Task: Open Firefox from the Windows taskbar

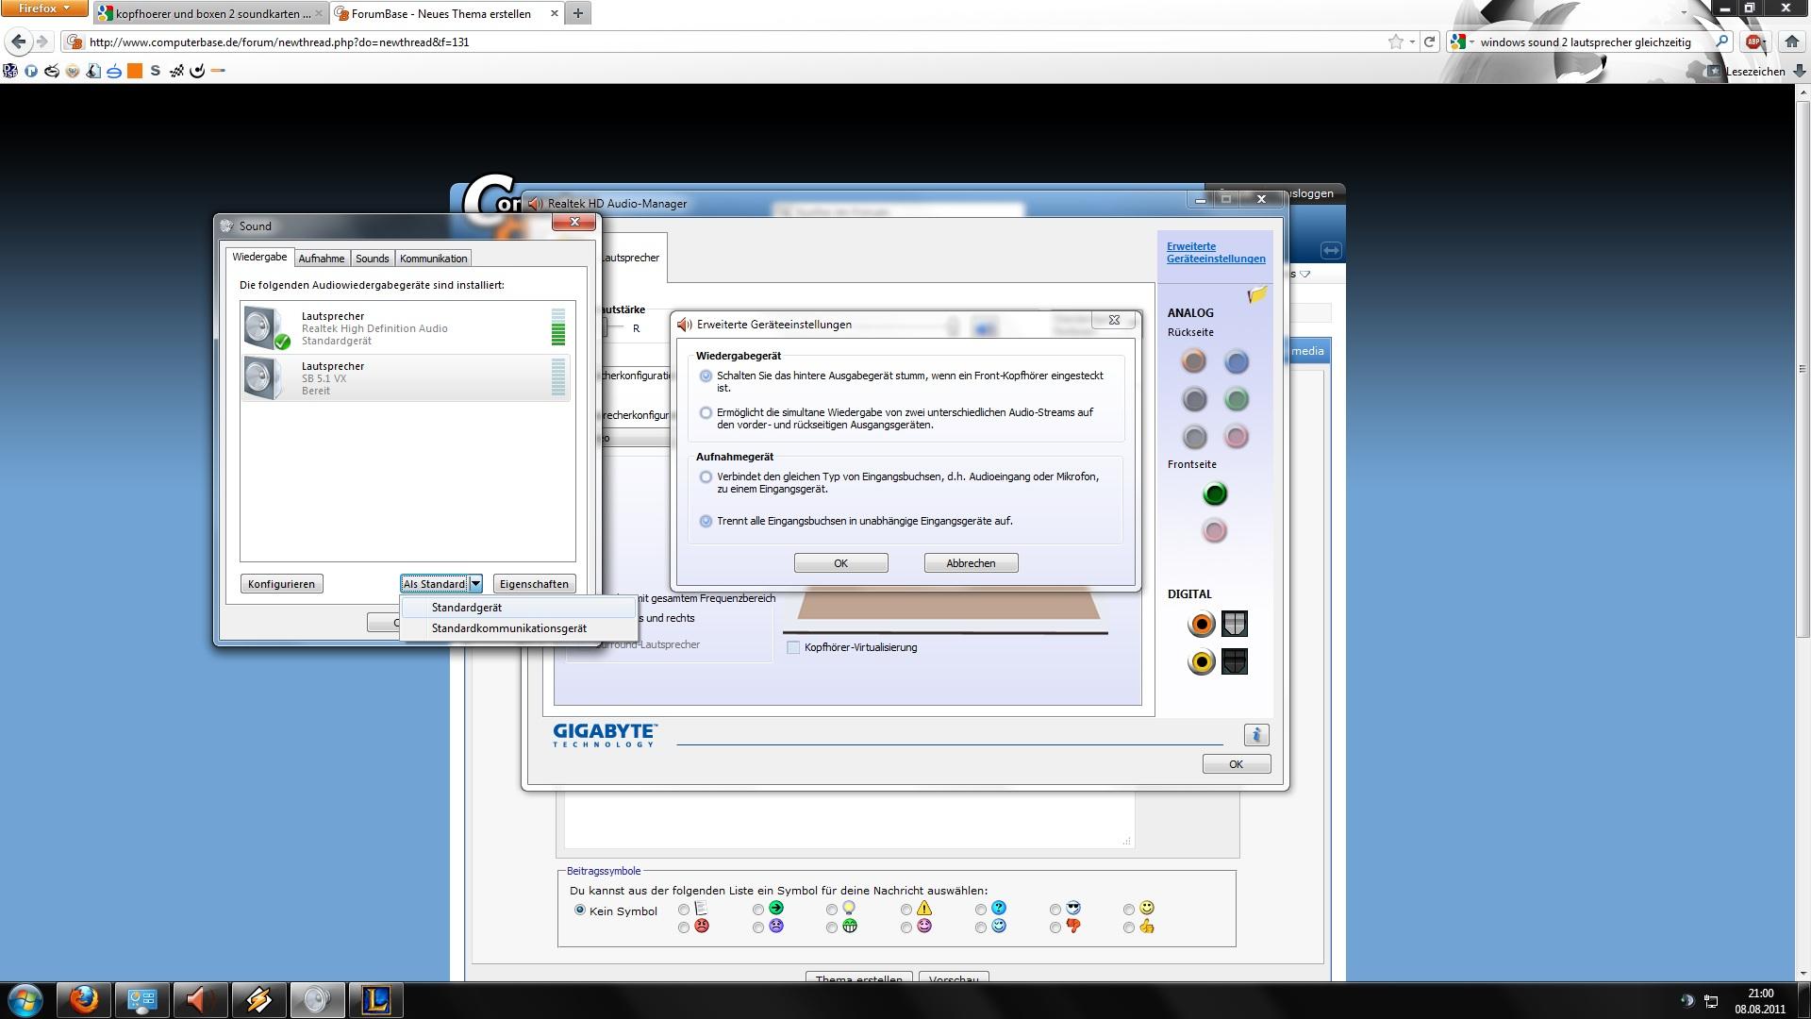Action: pyautogui.click(x=84, y=999)
